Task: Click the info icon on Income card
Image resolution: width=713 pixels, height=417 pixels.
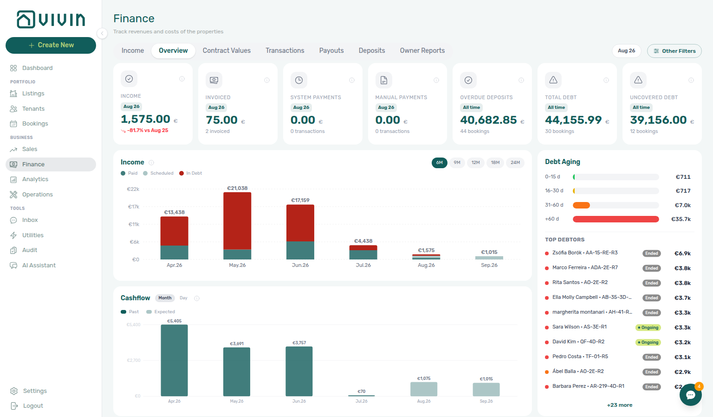Action: pyautogui.click(x=182, y=79)
